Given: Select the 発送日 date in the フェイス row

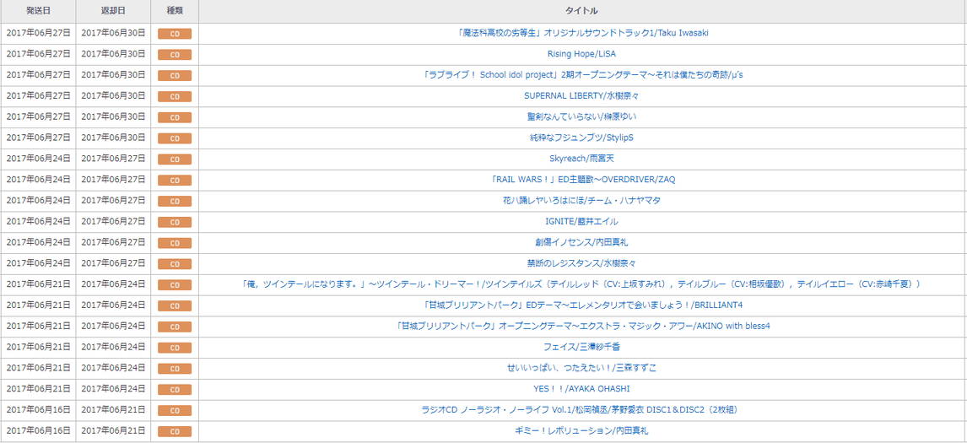Looking at the screenshot, I should (x=38, y=347).
